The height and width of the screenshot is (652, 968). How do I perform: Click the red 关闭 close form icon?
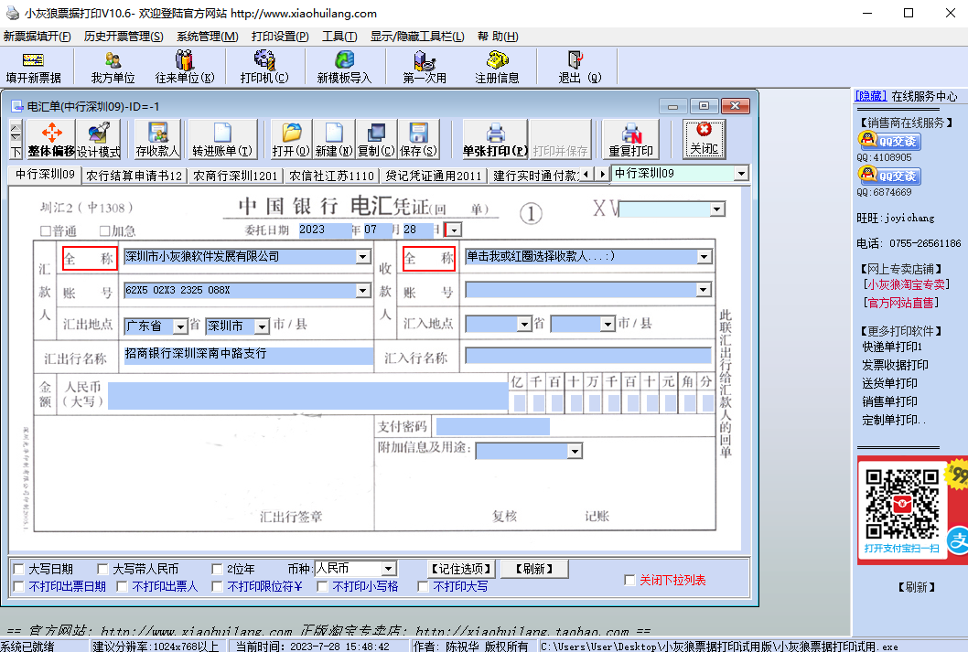[704, 139]
